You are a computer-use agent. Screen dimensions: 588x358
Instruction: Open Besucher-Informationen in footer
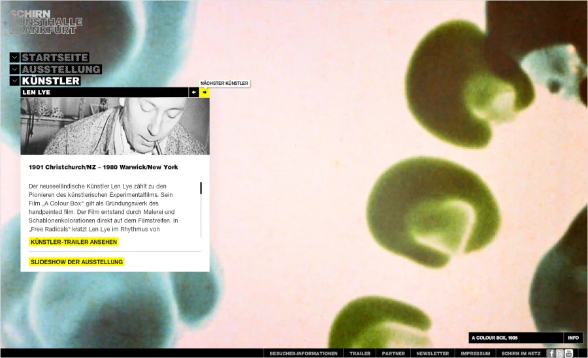click(x=303, y=353)
